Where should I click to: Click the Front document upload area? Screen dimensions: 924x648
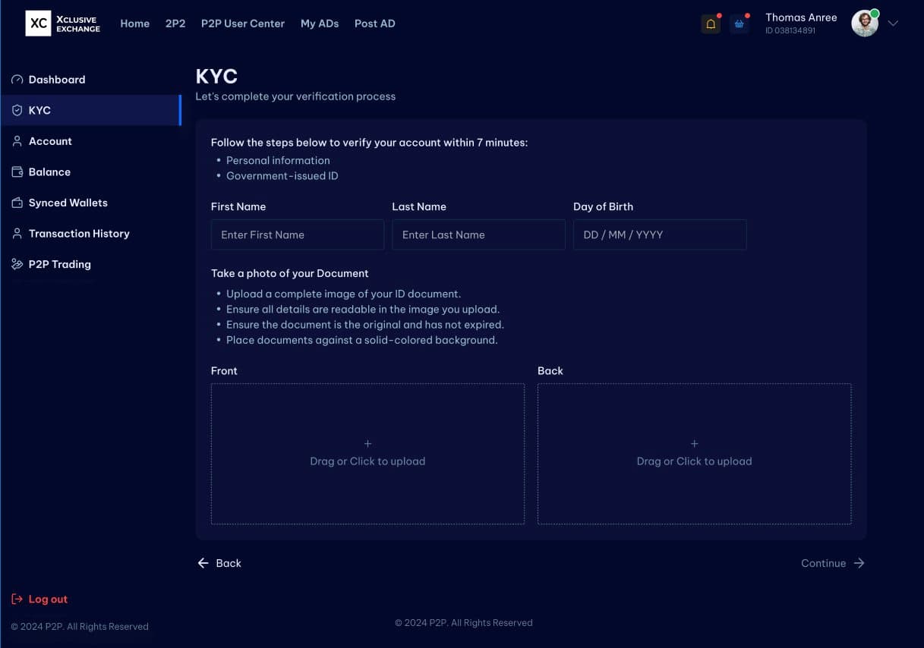tap(367, 452)
